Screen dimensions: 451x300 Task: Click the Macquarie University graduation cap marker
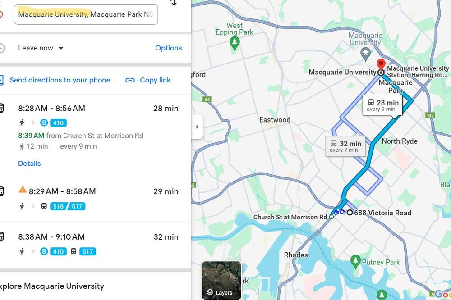(365, 54)
